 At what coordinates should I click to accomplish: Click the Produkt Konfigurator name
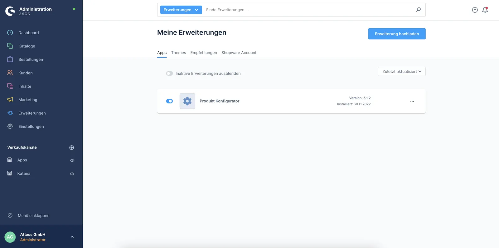pos(220,101)
